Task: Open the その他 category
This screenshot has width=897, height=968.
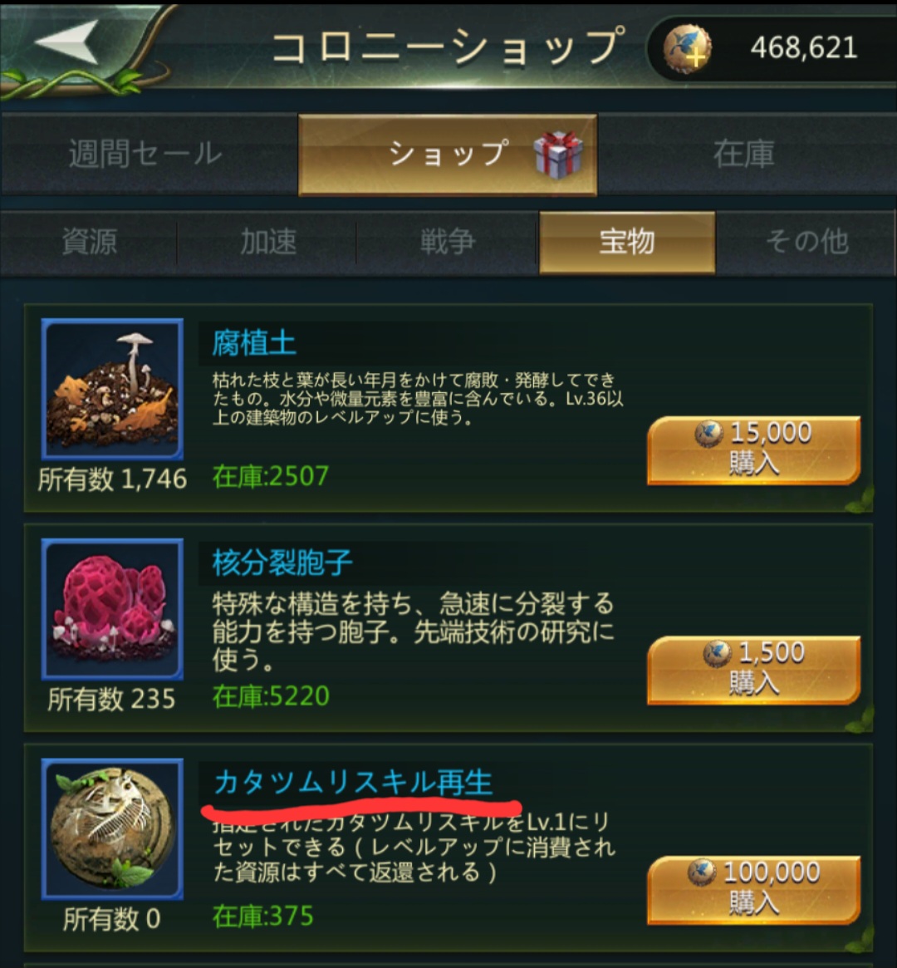Action: [807, 242]
